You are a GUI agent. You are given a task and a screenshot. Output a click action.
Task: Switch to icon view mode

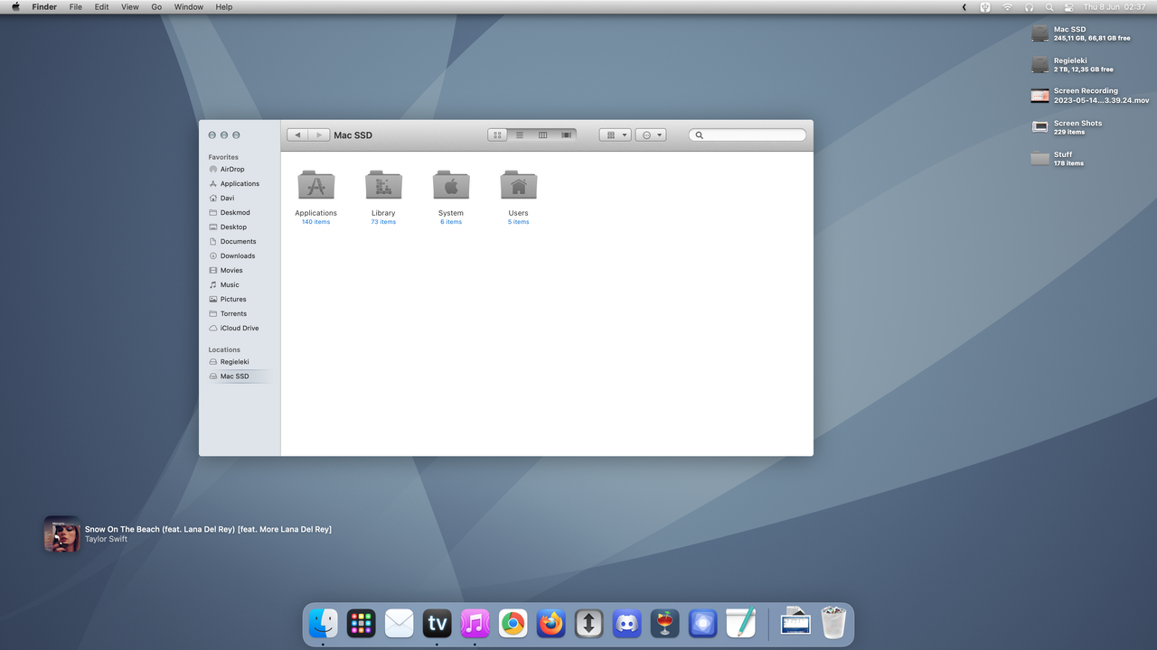pyautogui.click(x=498, y=135)
